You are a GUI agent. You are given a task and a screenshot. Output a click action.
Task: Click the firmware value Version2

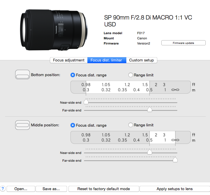(144, 43)
